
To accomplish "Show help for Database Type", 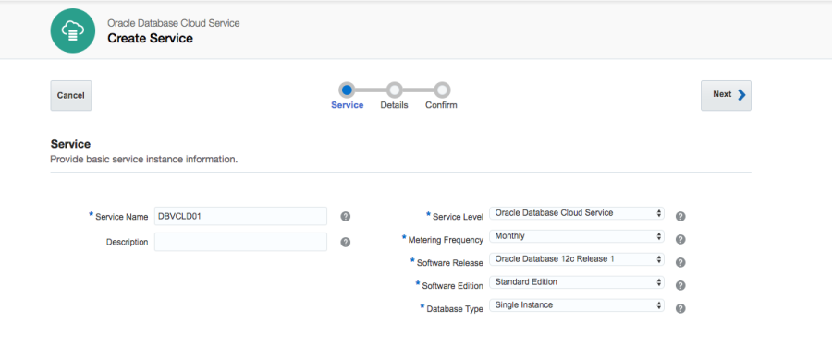I will pyautogui.click(x=680, y=308).
